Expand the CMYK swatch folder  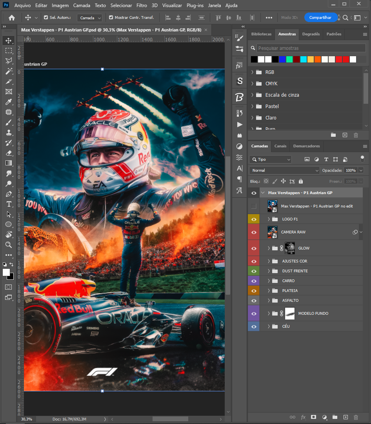click(x=252, y=84)
